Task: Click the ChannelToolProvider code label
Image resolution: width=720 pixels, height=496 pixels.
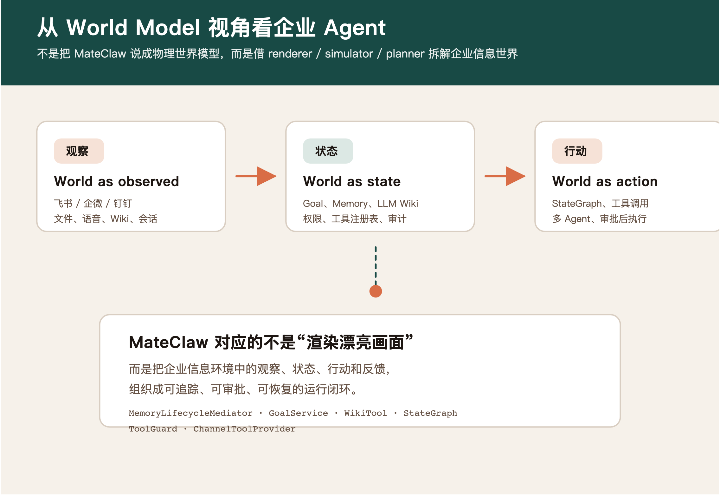Action: (244, 429)
